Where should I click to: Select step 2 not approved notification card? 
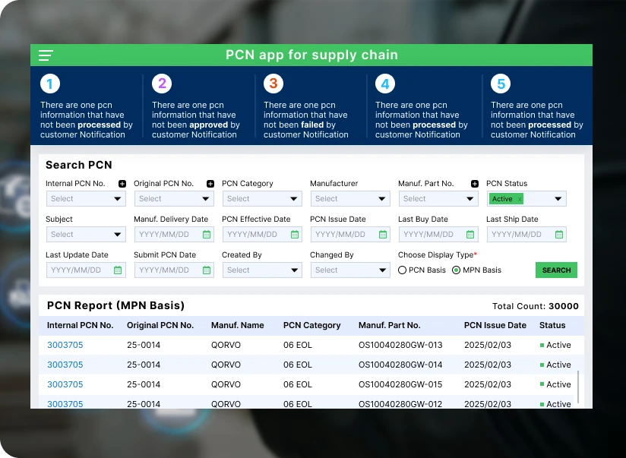[198, 106]
